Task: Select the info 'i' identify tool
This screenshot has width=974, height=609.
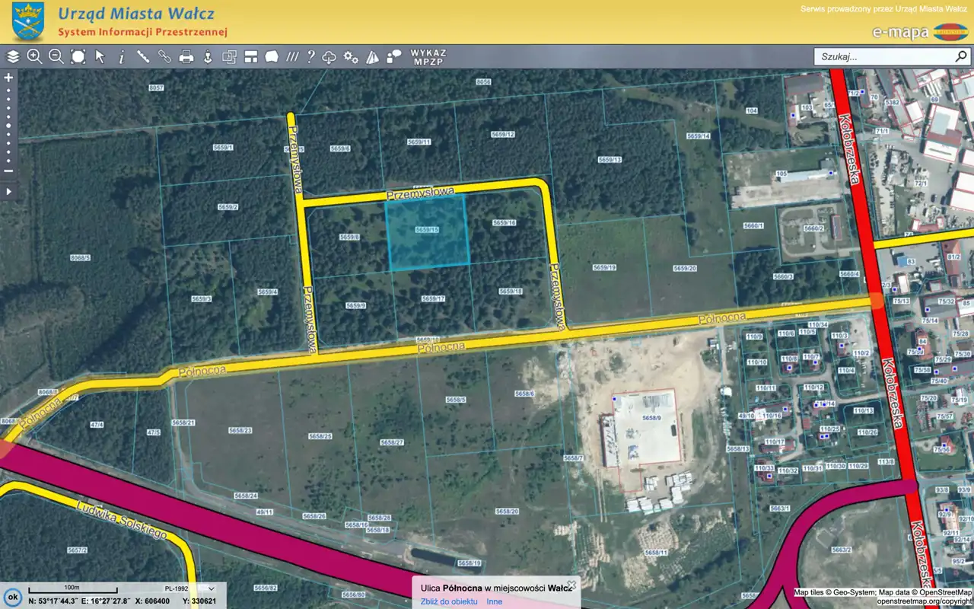Action: coord(121,56)
